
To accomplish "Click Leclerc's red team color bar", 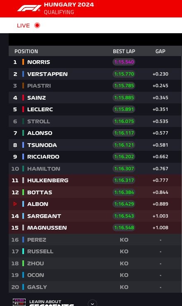I will [x=23, y=109].
